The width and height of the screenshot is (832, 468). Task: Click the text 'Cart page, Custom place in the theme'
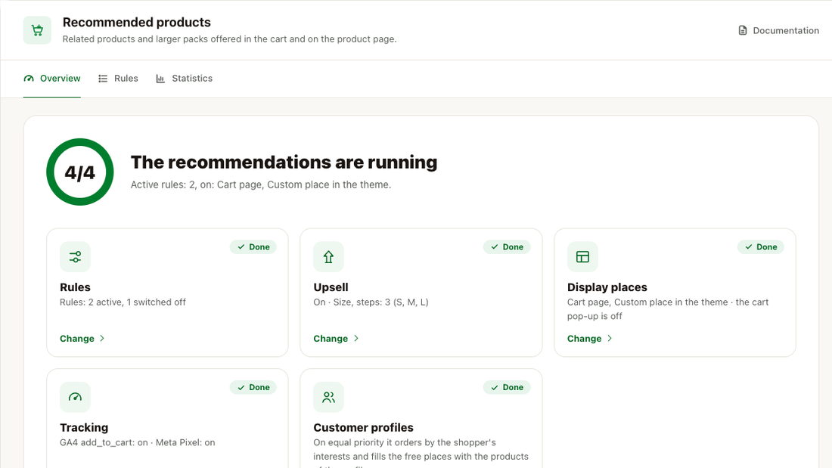647,302
